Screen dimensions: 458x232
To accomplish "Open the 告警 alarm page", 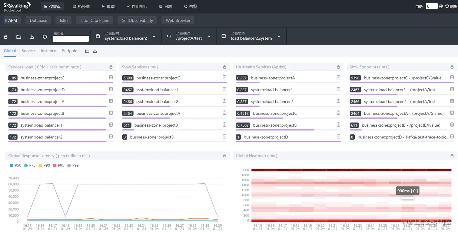I will tap(191, 7).
